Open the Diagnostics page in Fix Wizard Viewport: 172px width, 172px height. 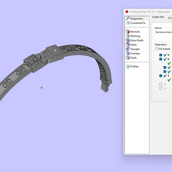click(137, 19)
